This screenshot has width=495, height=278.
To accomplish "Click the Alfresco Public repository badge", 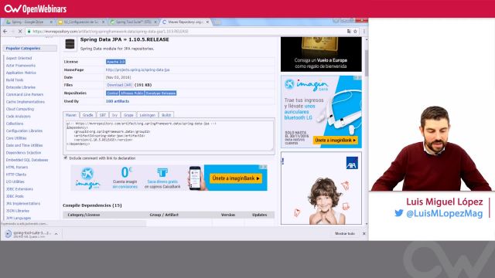I will pyautogui.click(x=132, y=93).
